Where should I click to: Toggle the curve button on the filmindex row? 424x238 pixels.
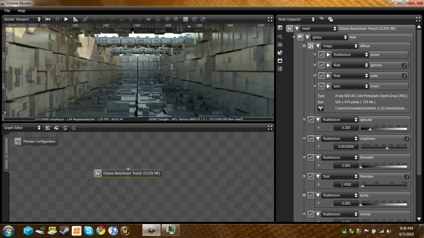point(407,176)
